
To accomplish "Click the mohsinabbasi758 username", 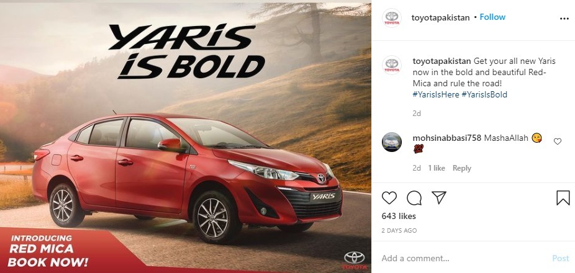I will (x=446, y=138).
